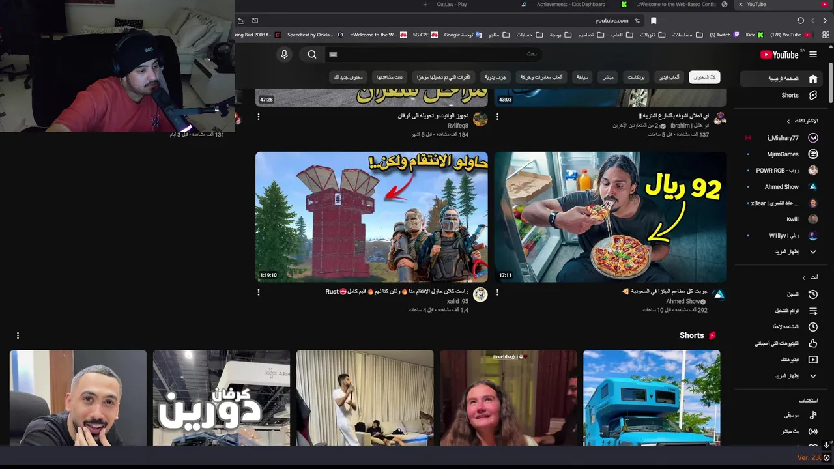Click the search input field
834x469 pixels.
click(433, 55)
